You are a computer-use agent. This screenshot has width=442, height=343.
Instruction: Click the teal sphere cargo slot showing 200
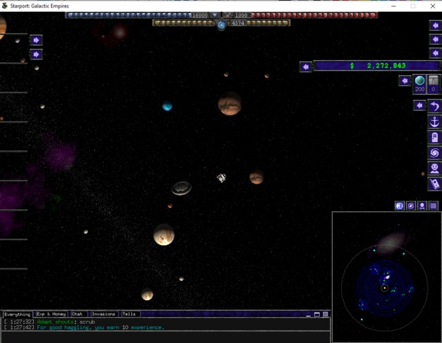(x=420, y=84)
